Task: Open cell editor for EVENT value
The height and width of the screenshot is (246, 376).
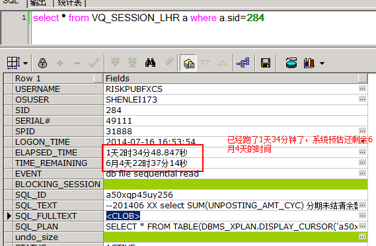Action: (x=362, y=173)
